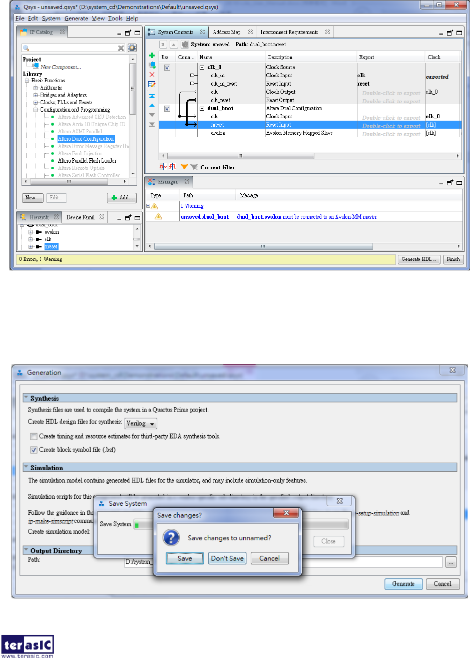Screen dimensions: 470x659
Task: Collapse the clk_0 component rows
Action: coord(202,68)
